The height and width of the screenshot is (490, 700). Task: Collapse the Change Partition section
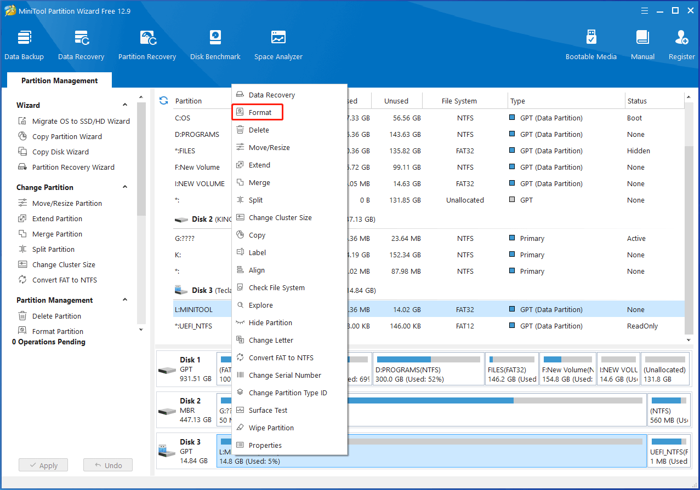click(125, 187)
